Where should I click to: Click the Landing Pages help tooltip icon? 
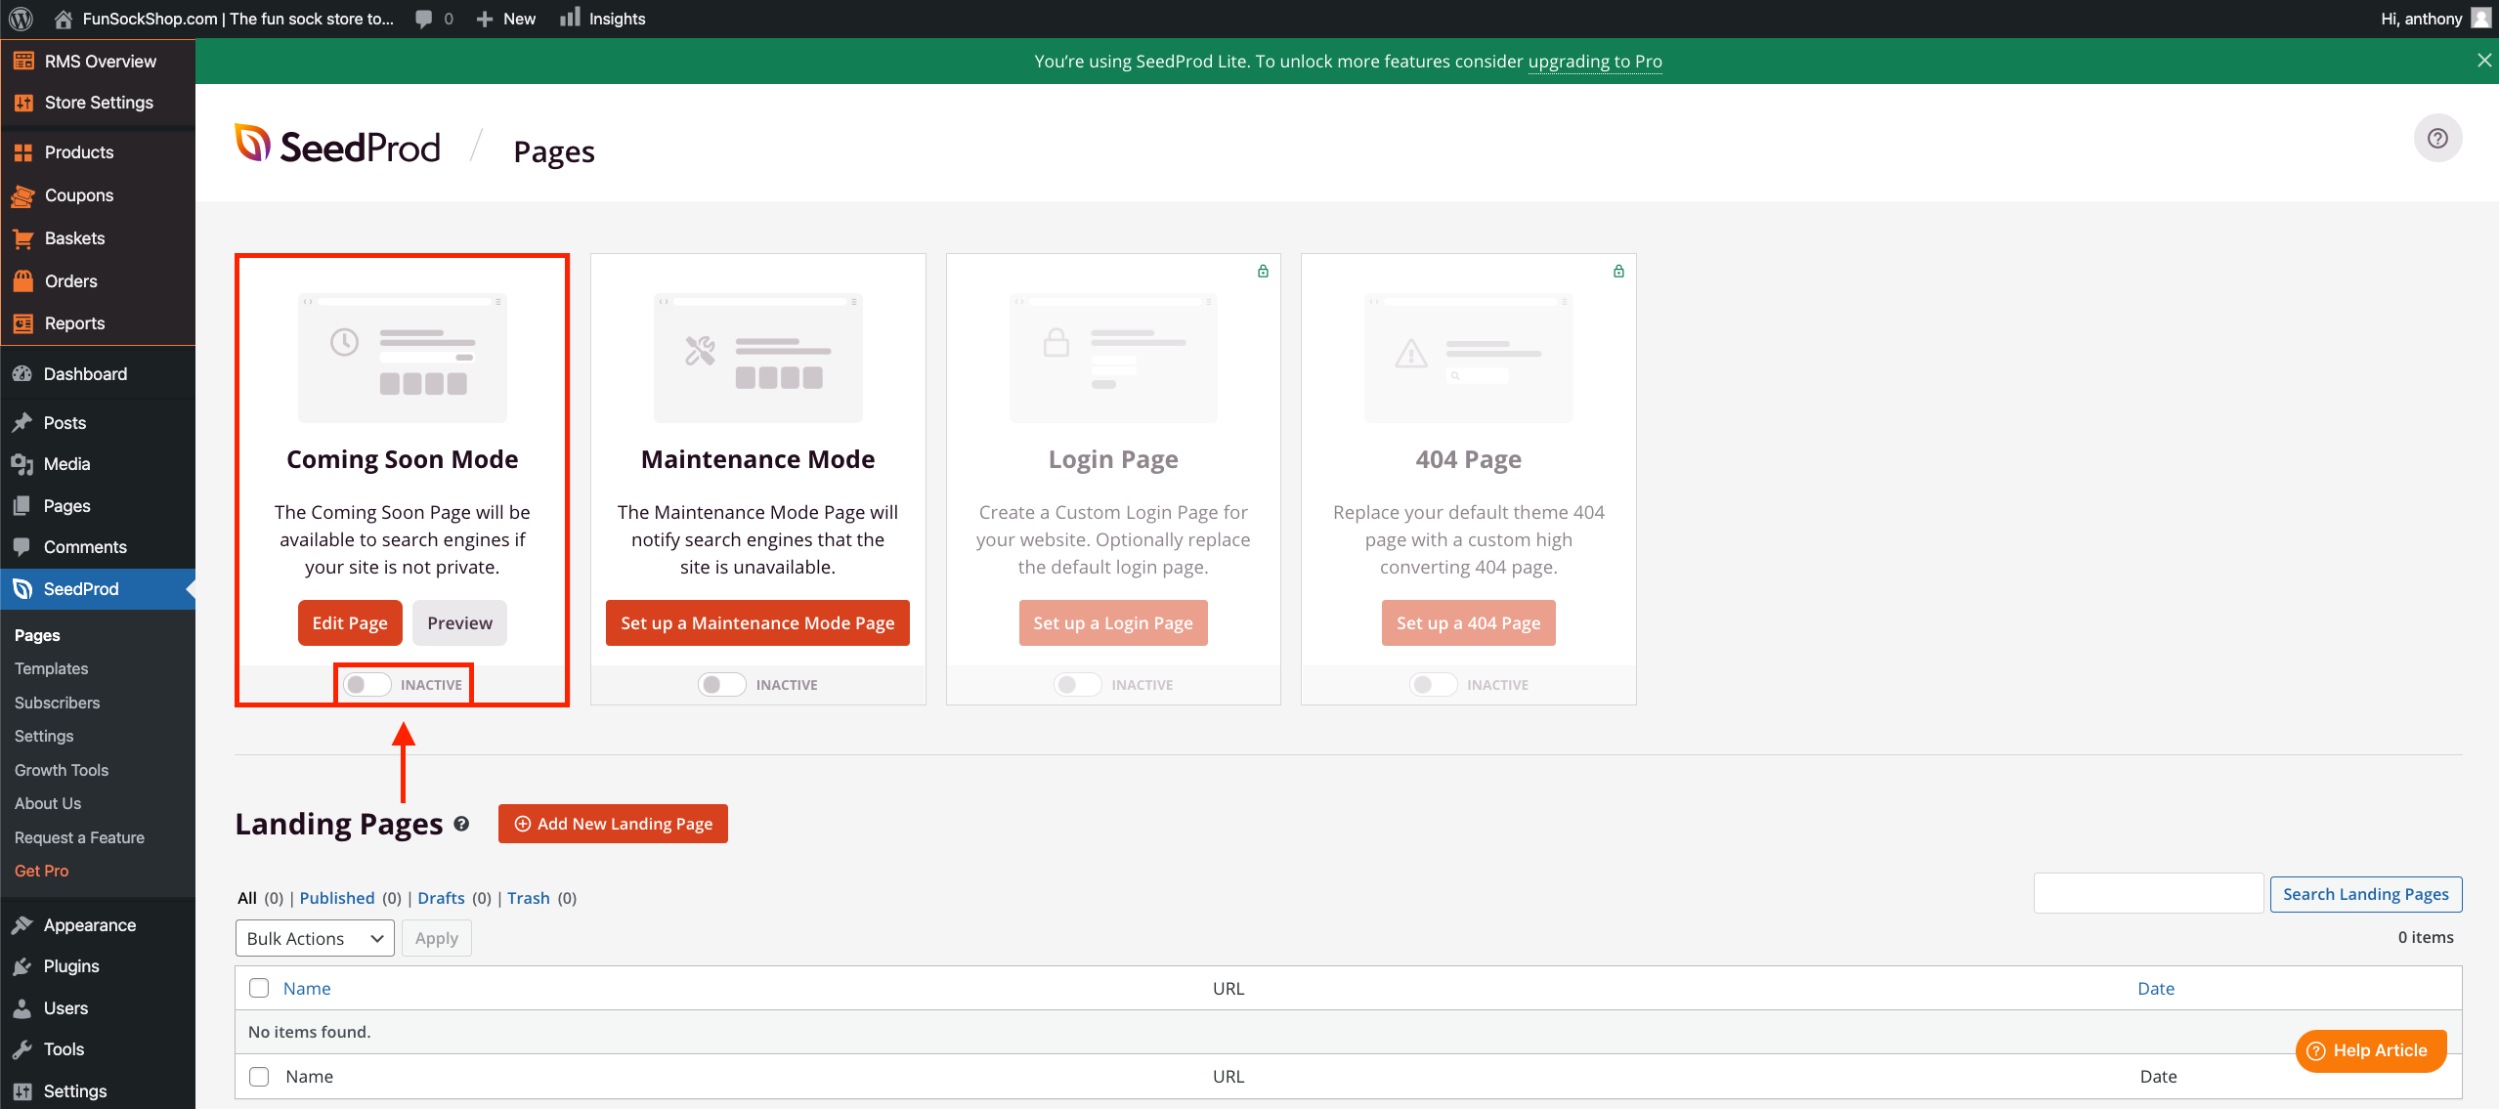pyautogui.click(x=461, y=824)
